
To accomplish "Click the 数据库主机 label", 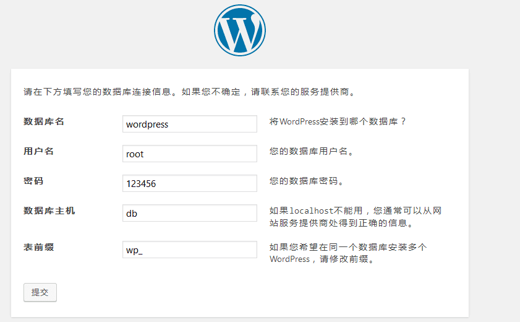I will click(49, 211).
